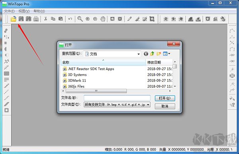Click the hatched square edit toolbar icon
239x154 pixels.
coord(145,19)
